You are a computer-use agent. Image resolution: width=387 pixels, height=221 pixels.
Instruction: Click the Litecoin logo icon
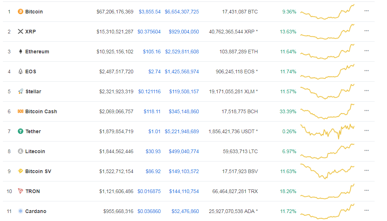pos(20,151)
